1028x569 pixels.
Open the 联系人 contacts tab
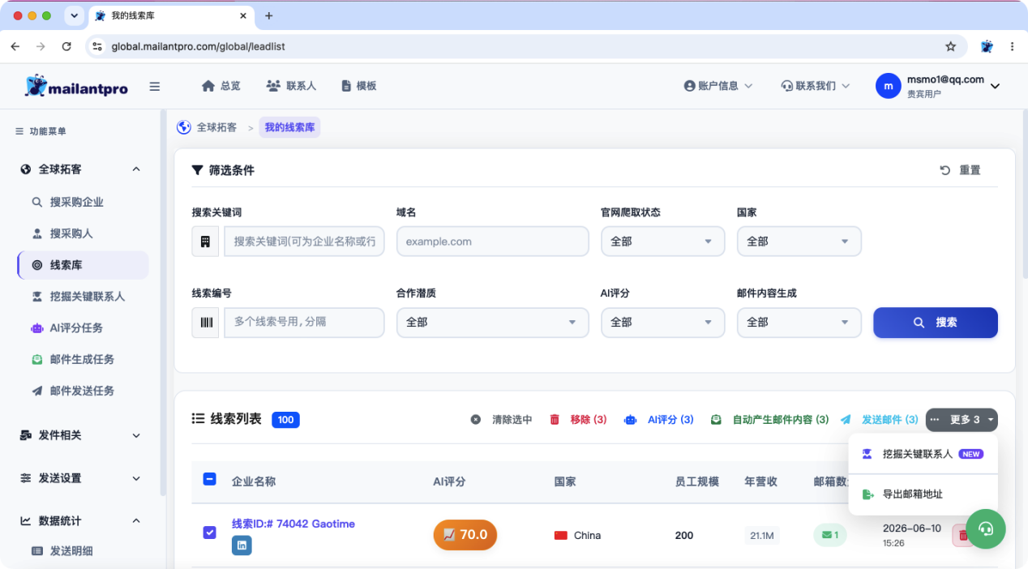[x=291, y=86]
